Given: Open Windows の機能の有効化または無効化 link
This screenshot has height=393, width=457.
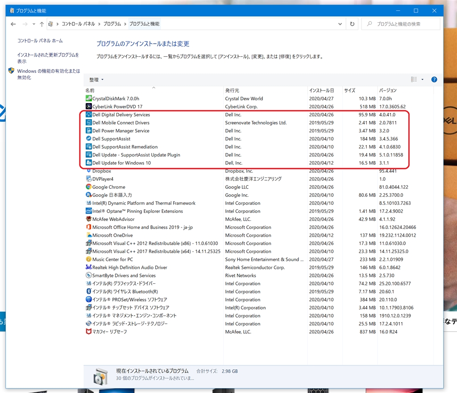Looking at the screenshot, I should click(48, 74).
